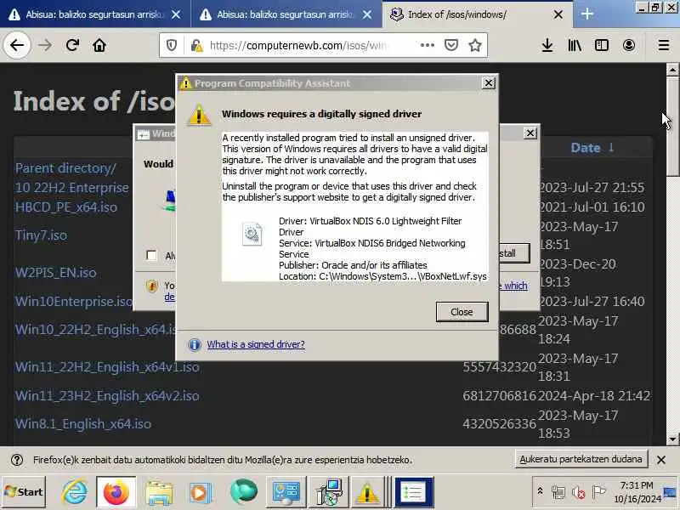Close the driver warning with Close button
This screenshot has width=680, height=510.
(462, 312)
